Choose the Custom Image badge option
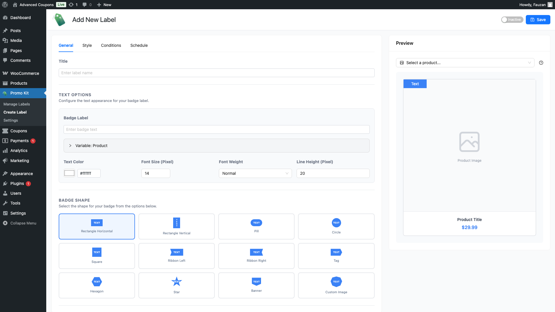The image size is (555, 312). 336,285
